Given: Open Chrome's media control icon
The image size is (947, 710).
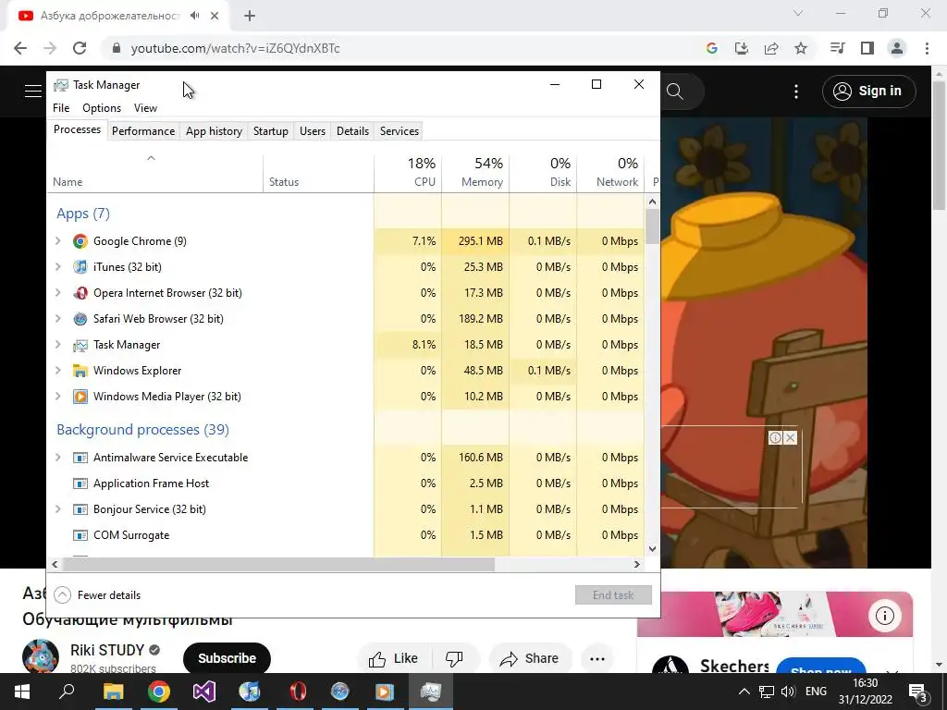Looking at the screenshot, I should (837, 48).
